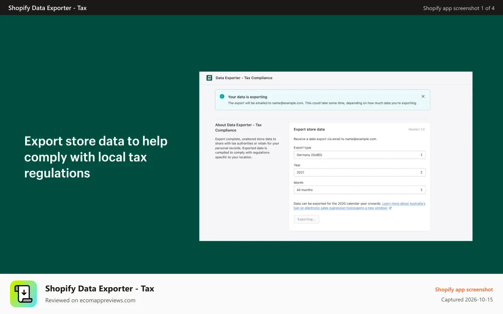This screenshot has width=503, height=314.
Task: Open the Export type dropdown Germany (GoBD)
Action: tap(360, 155)
